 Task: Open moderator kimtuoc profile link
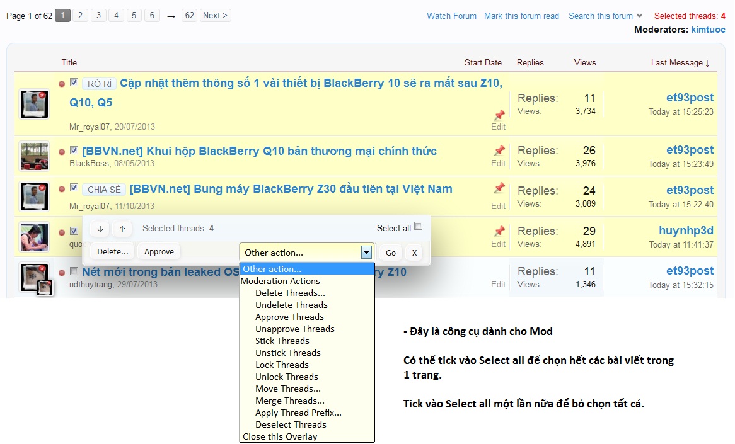[x=708, y=30]
